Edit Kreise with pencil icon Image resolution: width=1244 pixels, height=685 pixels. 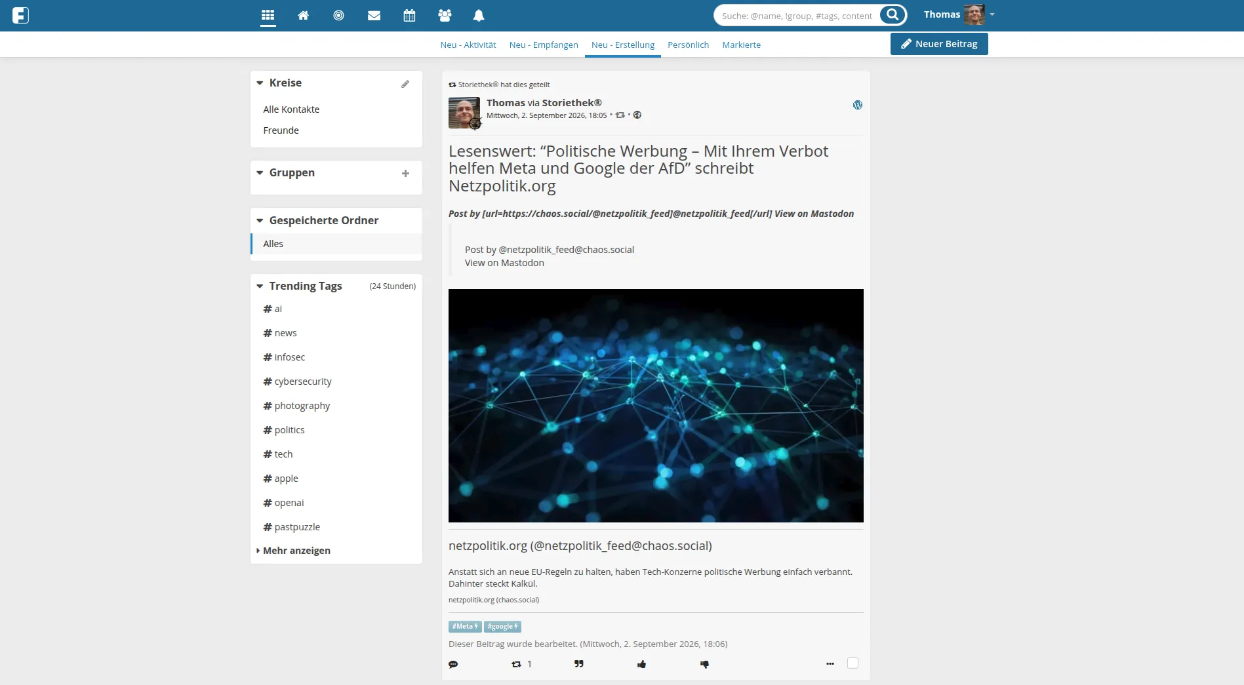click(x=405, y=84)
